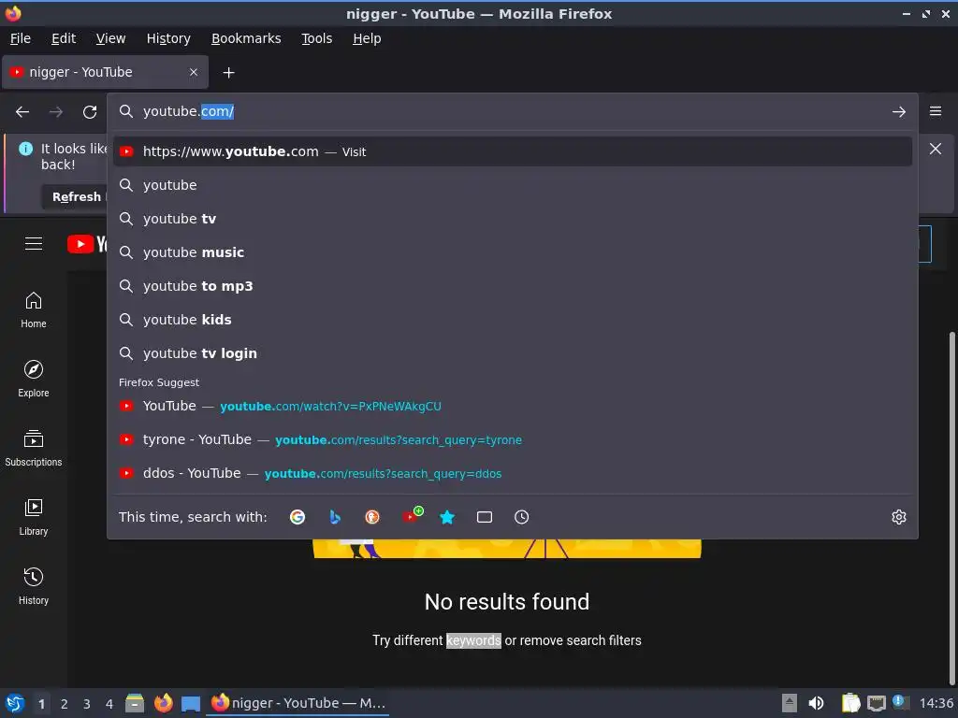Screen dimensions: 958x718
Task: Open the YouTube watch?v=PxPNeWAkgCU history entry
Action: pyautogui.click(x=512, y=406)
